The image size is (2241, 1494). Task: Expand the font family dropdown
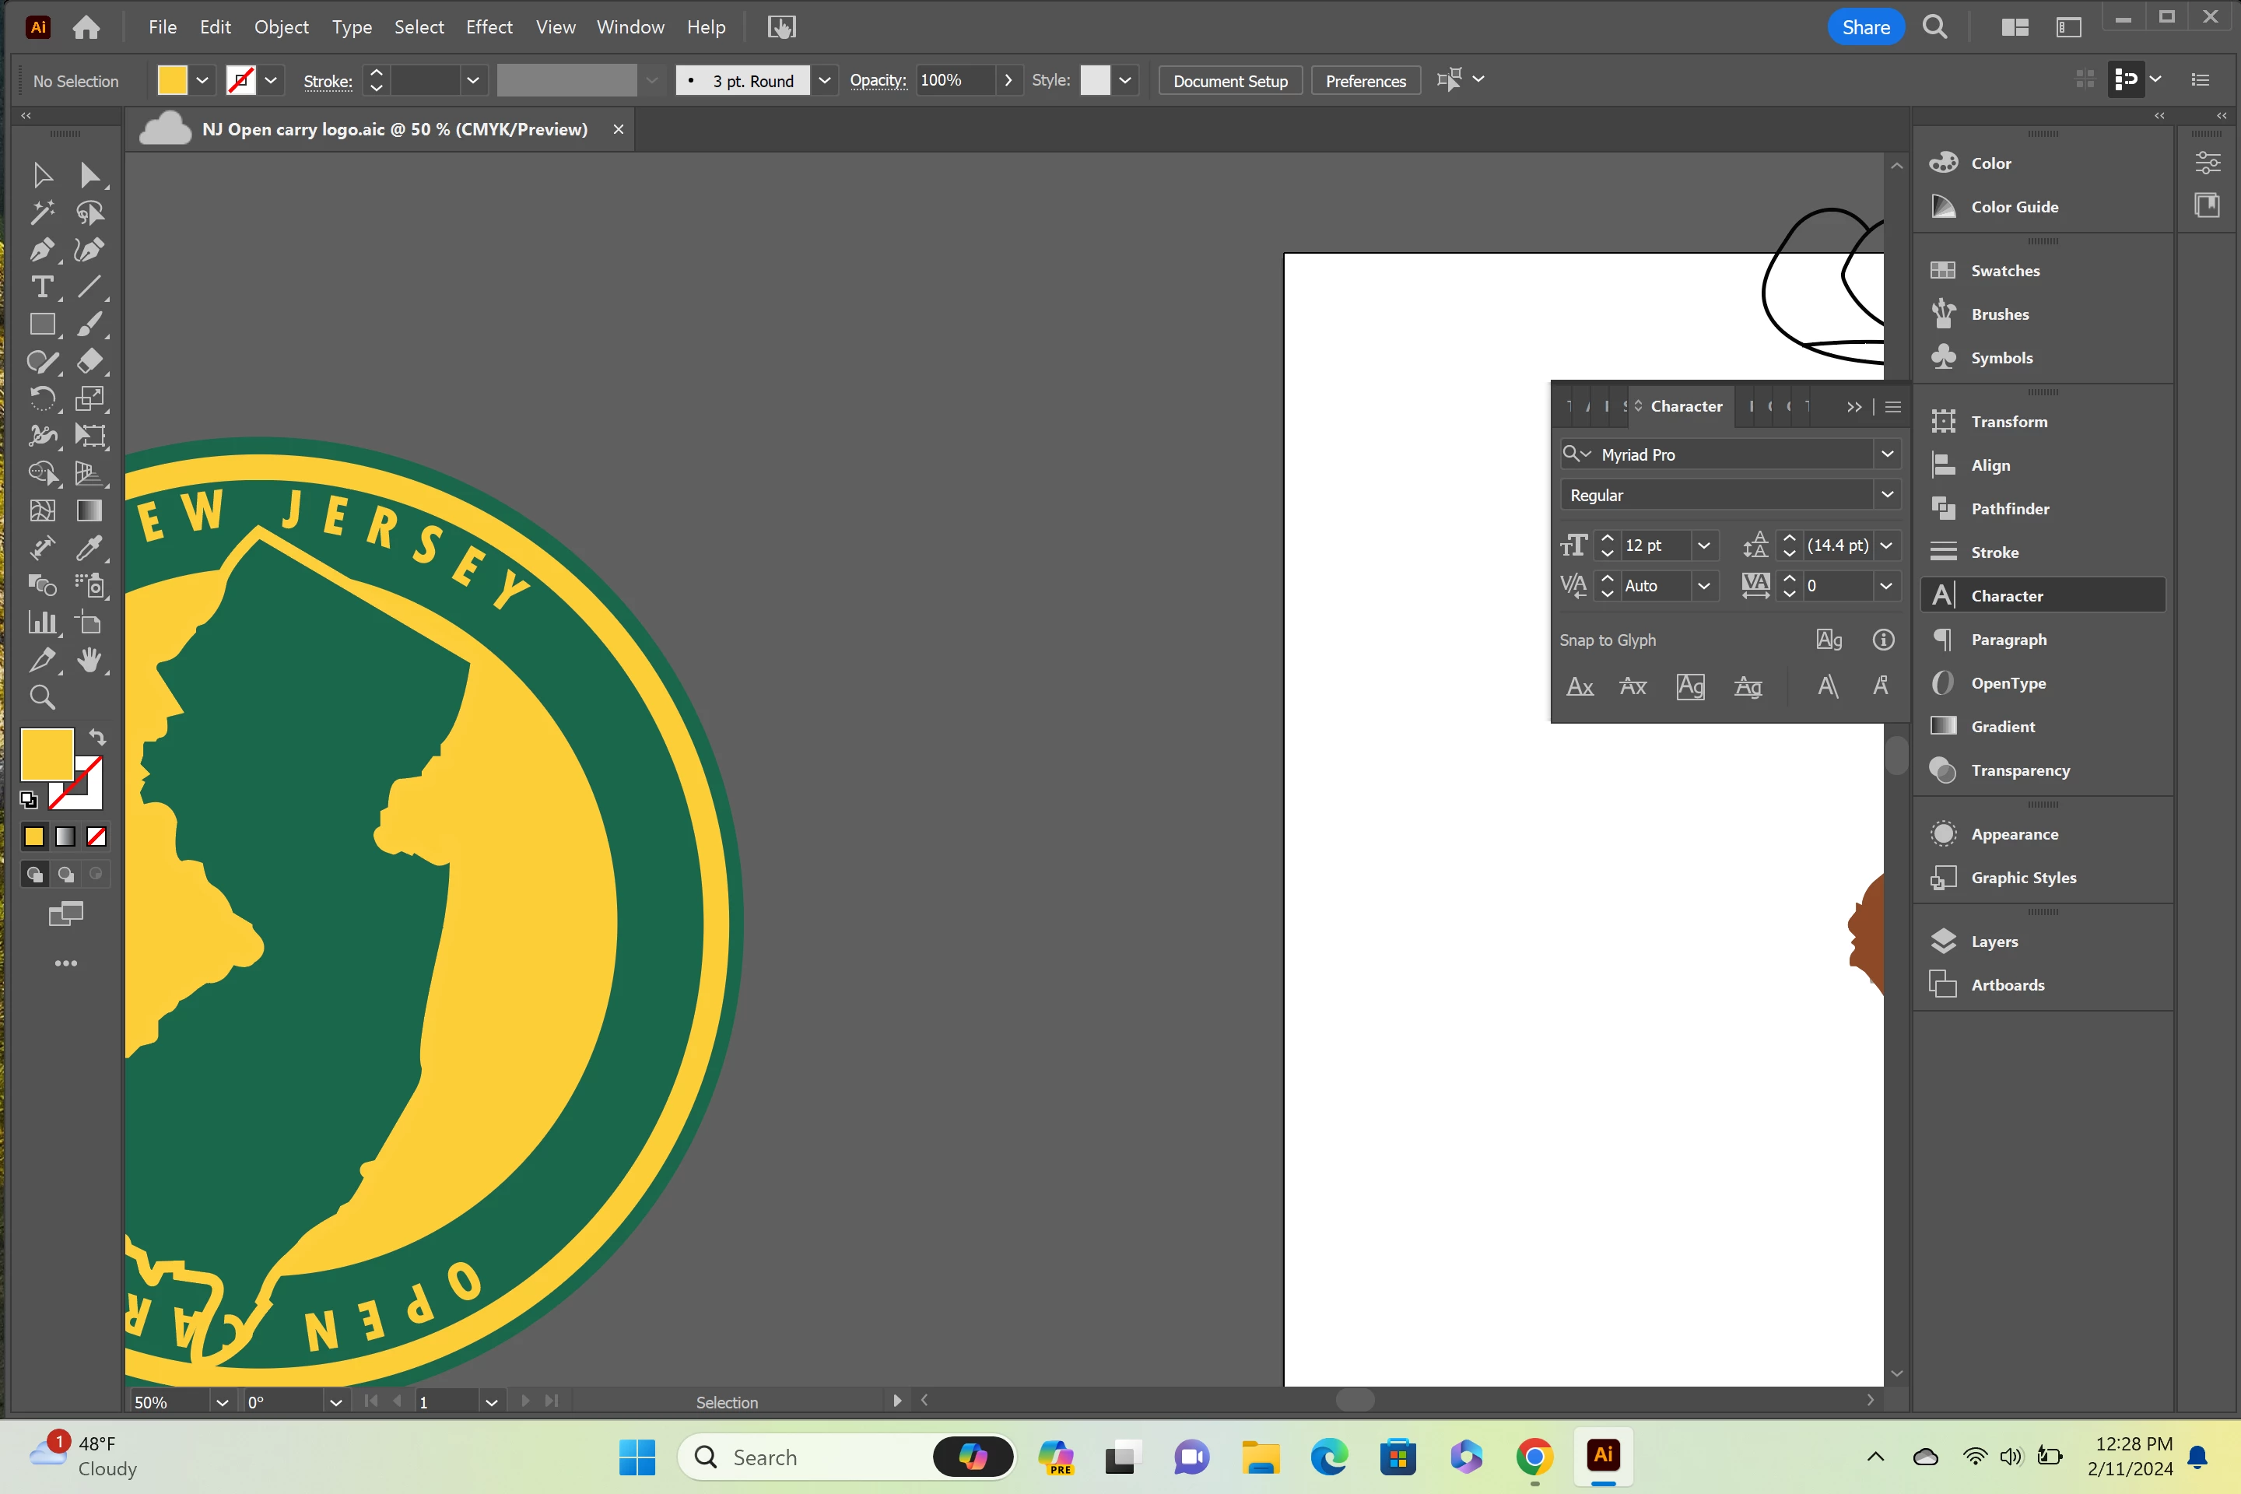(1886, 454)
